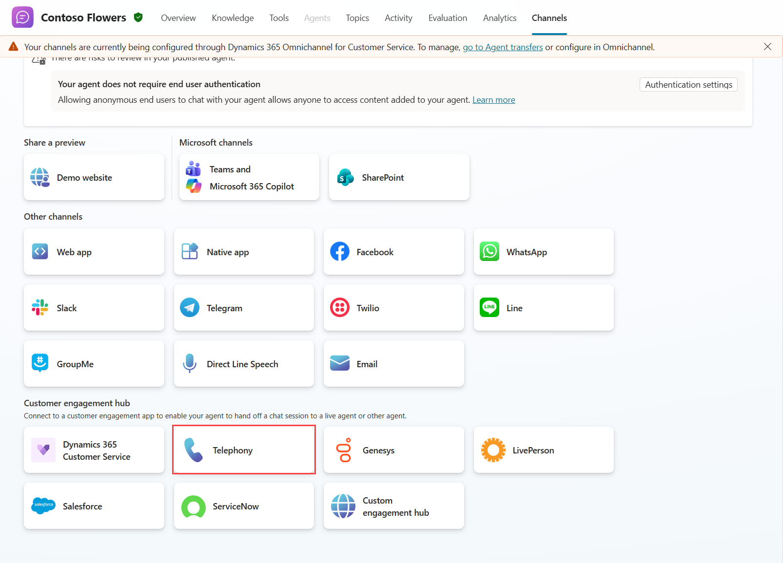Click the Line logo icon
Viewport: 783px width, 563px height.
coord(489,308)
